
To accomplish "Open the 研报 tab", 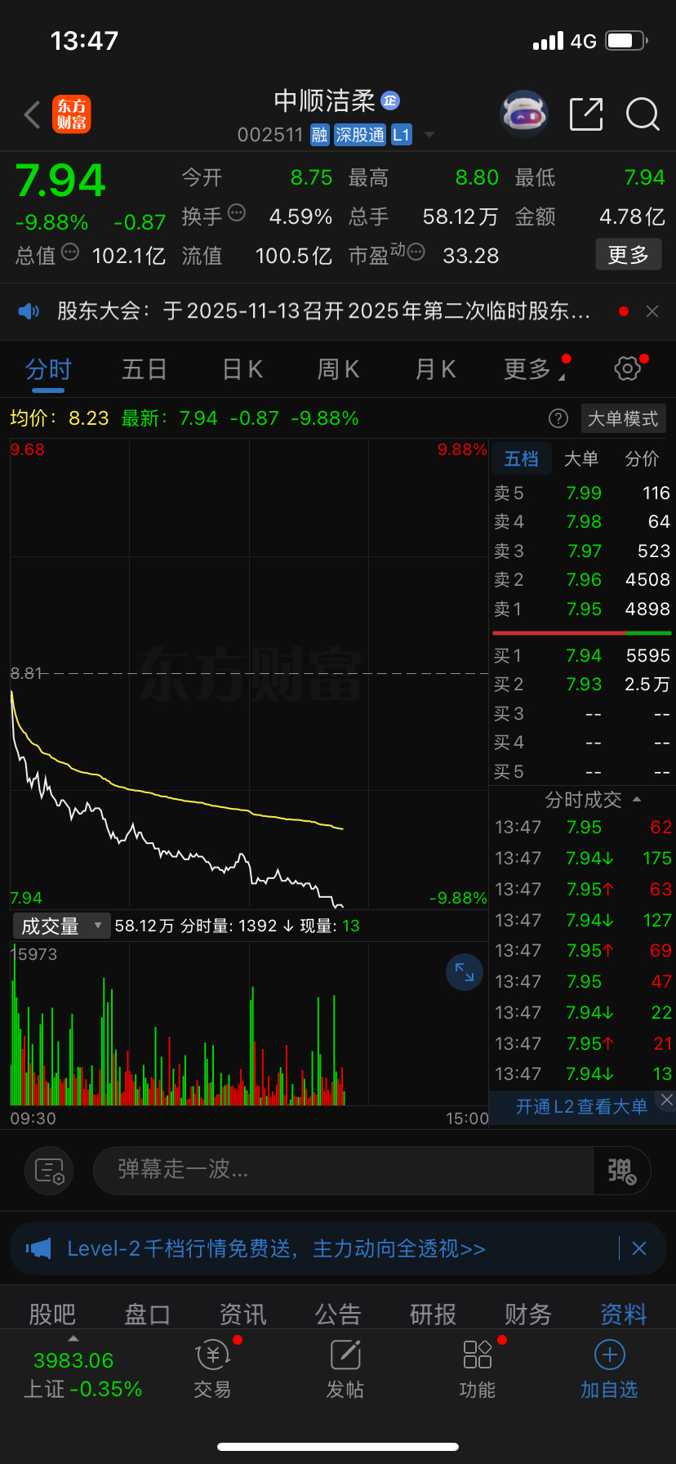I will [433, 1314].
